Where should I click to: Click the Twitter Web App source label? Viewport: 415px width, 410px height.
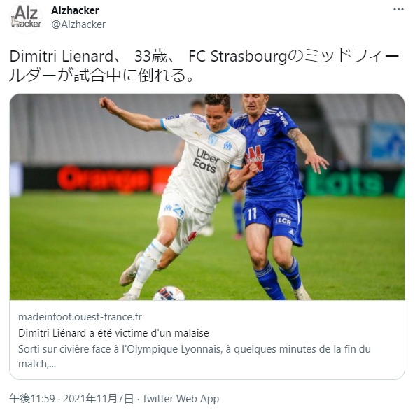[181, 398]
